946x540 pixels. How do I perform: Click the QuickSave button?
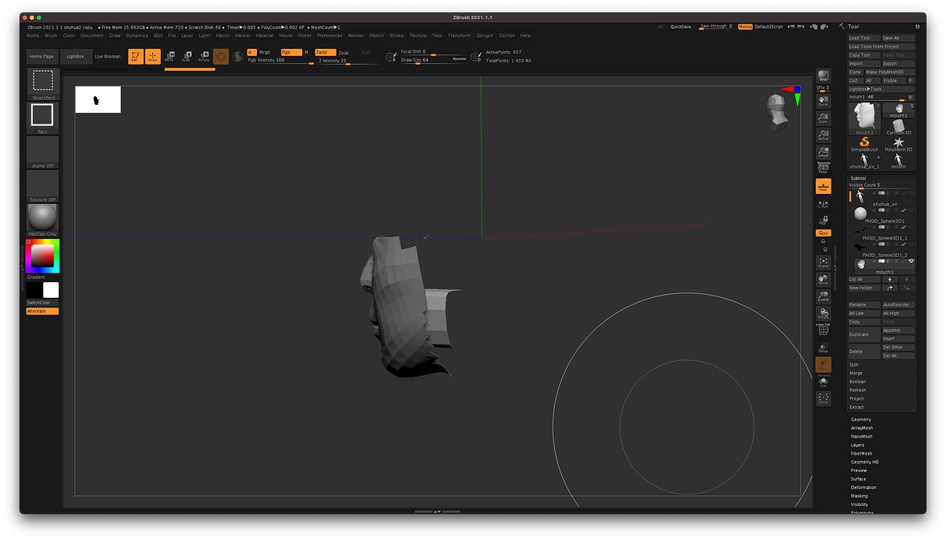[681, 27]
